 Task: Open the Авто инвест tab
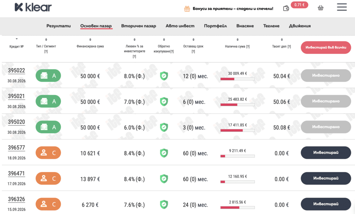[x=180, y=26]
